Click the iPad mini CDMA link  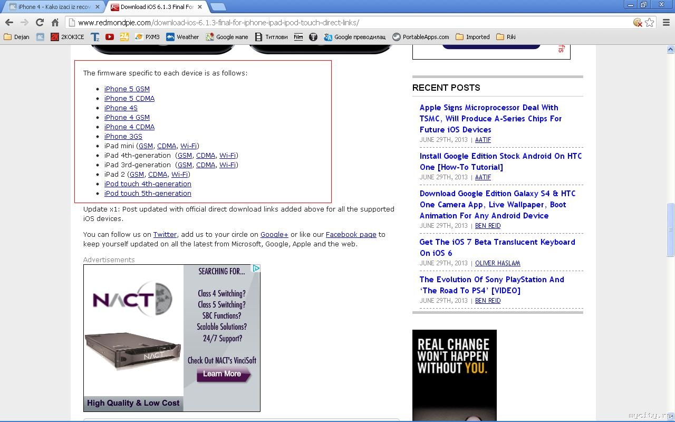(x=167, y=146)
